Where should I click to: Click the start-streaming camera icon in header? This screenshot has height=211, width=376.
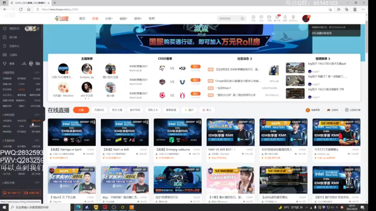269,17
